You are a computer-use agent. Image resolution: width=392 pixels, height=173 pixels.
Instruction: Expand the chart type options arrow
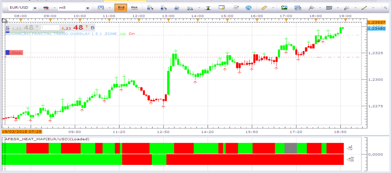(109, 8)
